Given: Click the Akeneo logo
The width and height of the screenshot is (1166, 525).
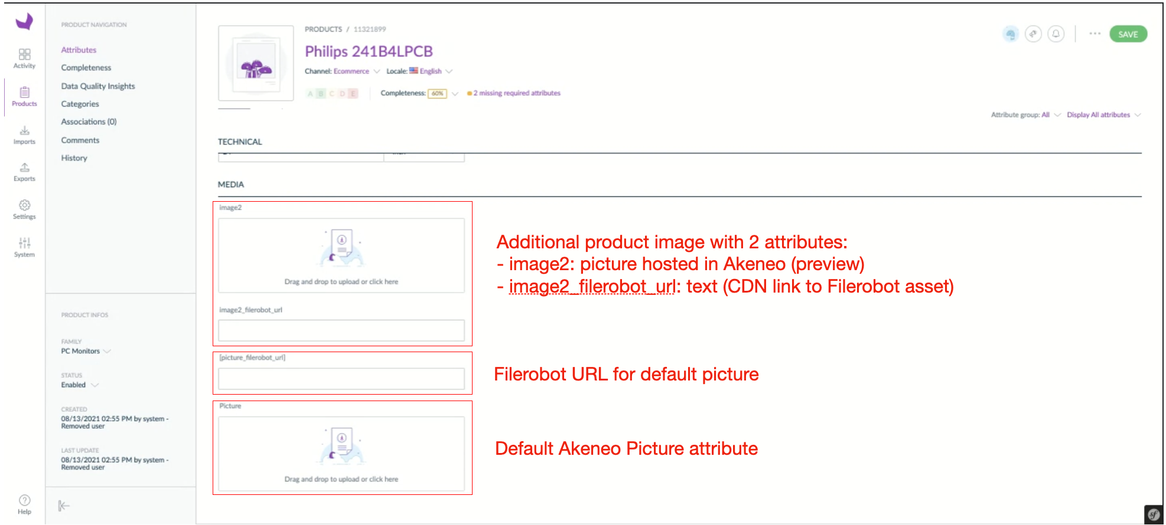Looking at the screenshot, I should [x=24, y=22].
